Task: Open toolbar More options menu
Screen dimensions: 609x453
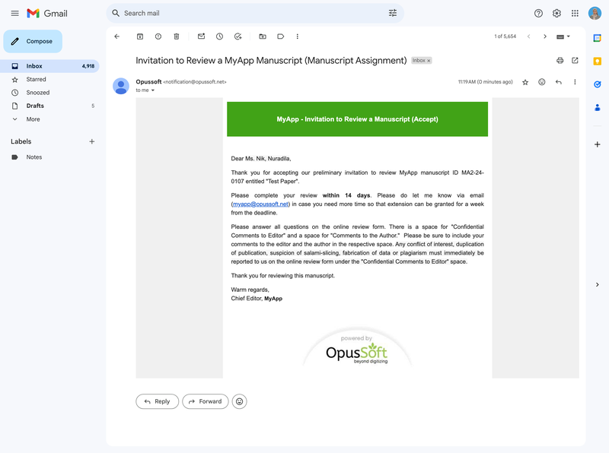Action: pos(298,36)
